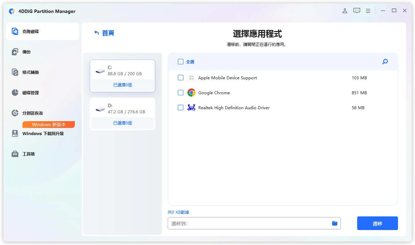Click the 共0 KB數據 data link
The width and height of the screenshot is (415, 245).
pyautogui.click(x=178, y=212)
